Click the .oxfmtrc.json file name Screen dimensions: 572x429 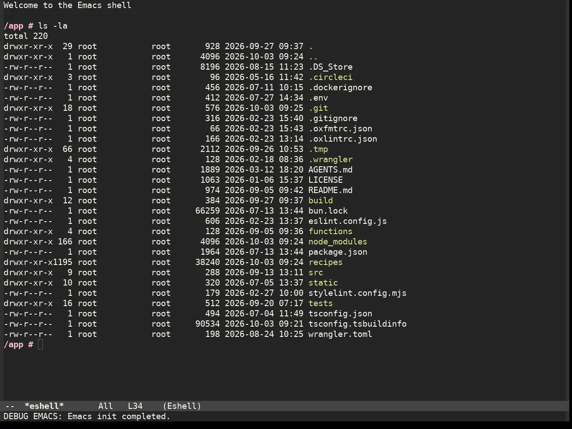click(340, 129)
